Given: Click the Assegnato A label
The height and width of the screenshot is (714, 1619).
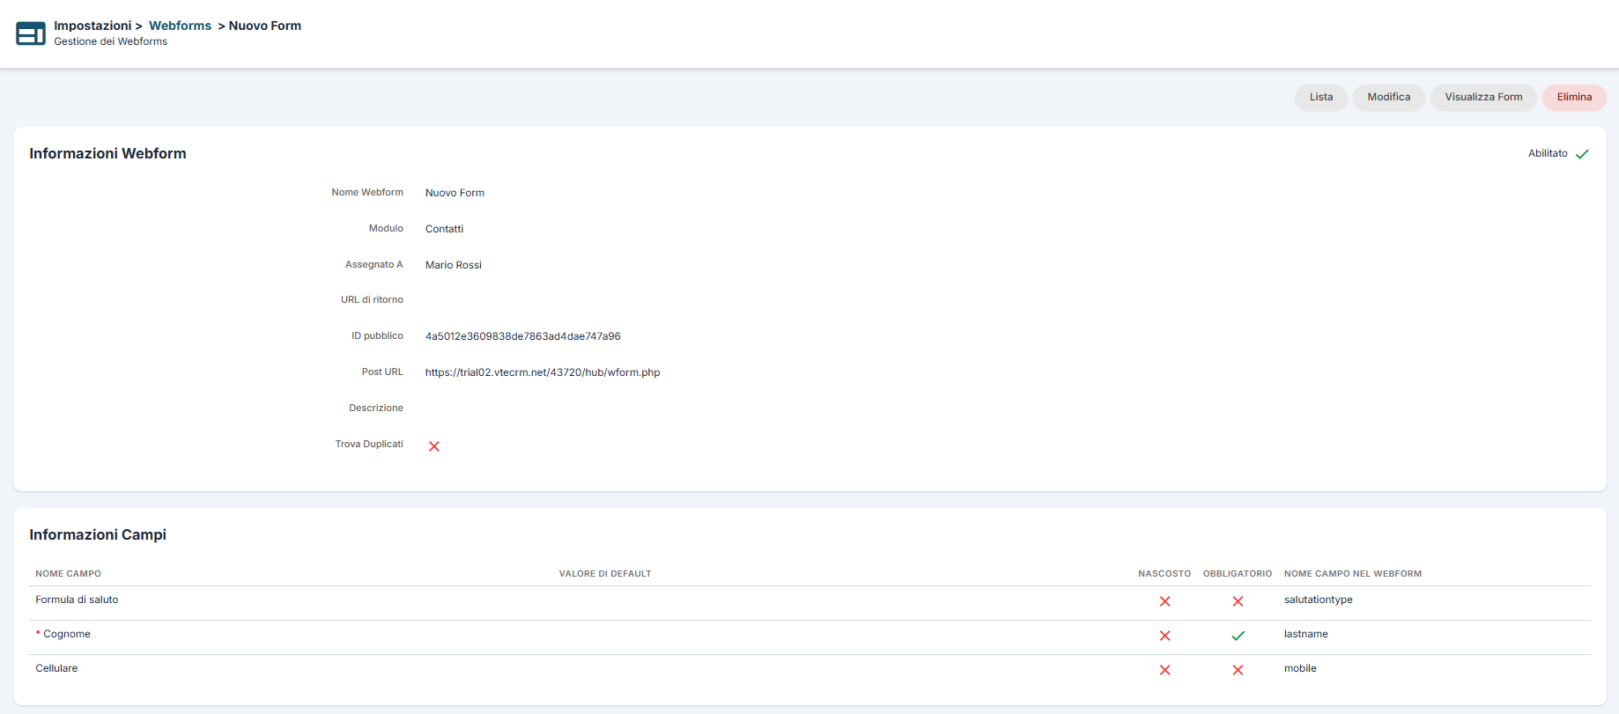Looking at the screenshot, I should (374, 264).
